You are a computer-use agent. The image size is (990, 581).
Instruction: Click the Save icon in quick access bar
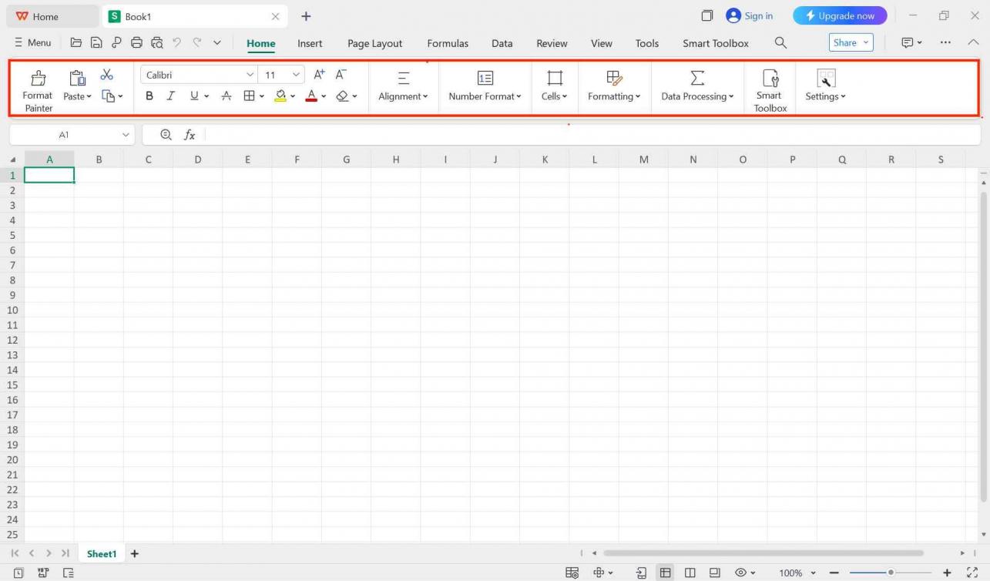point(96,43)
